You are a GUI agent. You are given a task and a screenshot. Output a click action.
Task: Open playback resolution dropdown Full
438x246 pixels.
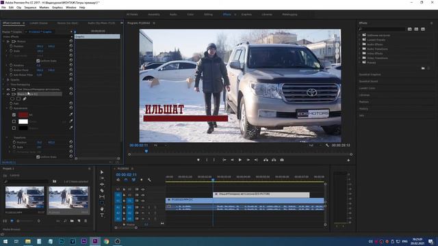pos(315,146)
